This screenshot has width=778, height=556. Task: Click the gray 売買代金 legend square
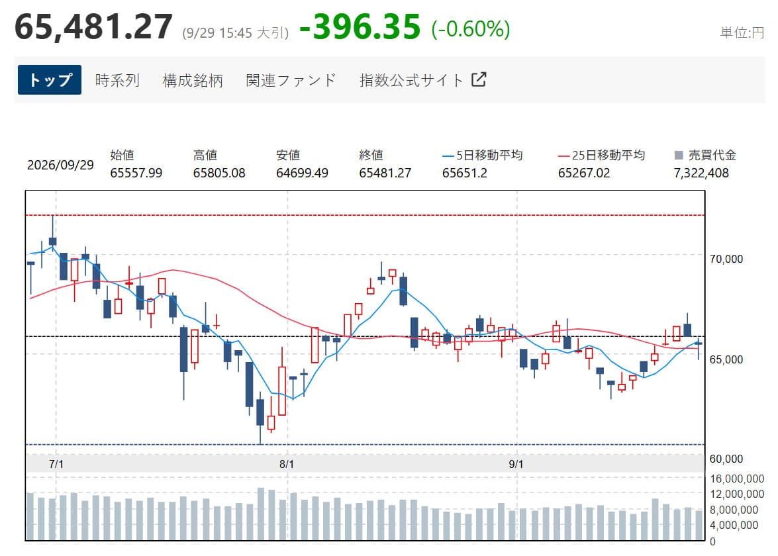[679, 156]
